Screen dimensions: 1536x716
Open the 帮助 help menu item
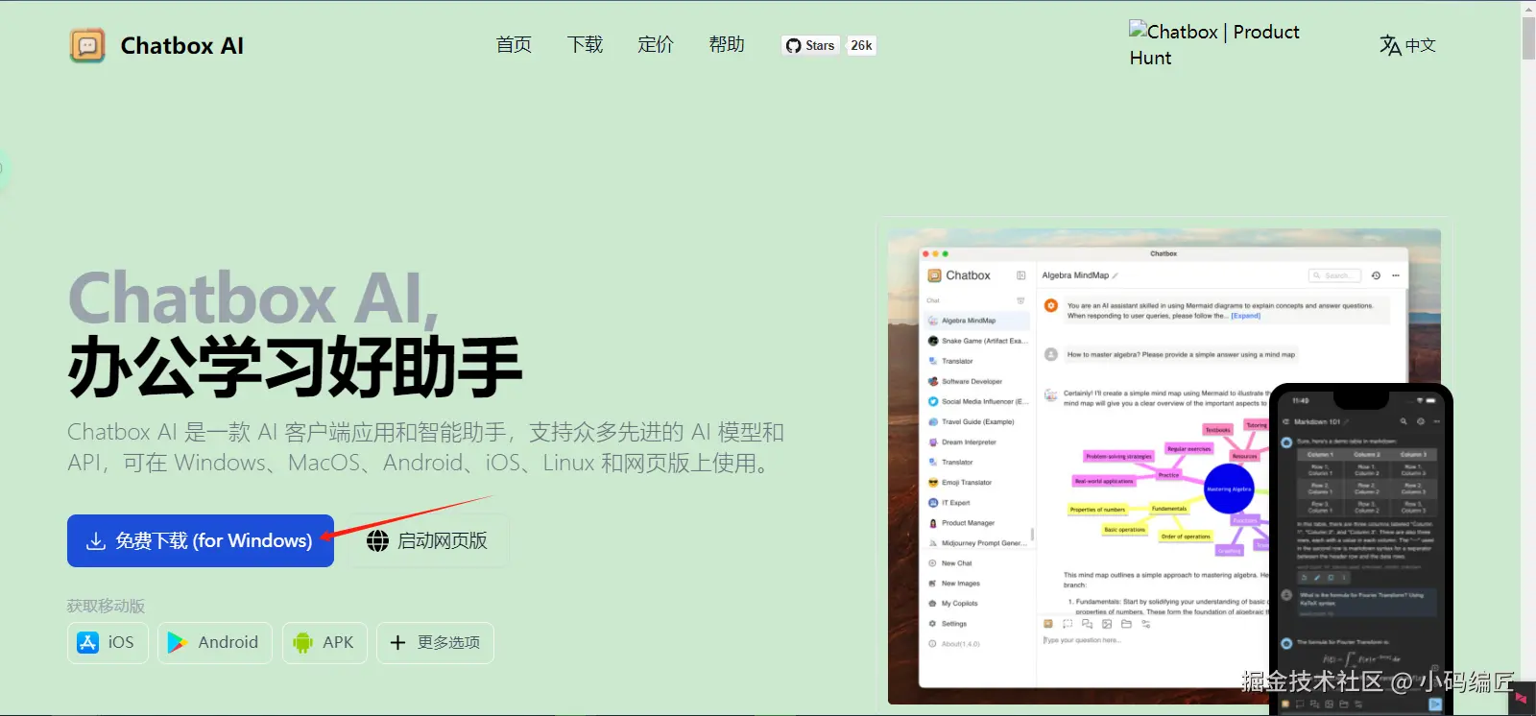click(x=727, y=44)
